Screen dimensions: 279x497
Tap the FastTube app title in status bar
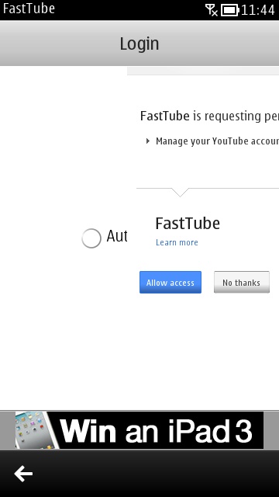point(29,9)
